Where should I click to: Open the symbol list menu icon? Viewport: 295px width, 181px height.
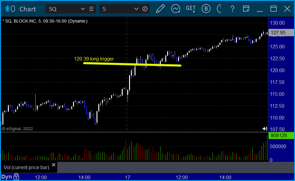pos(91,9)
